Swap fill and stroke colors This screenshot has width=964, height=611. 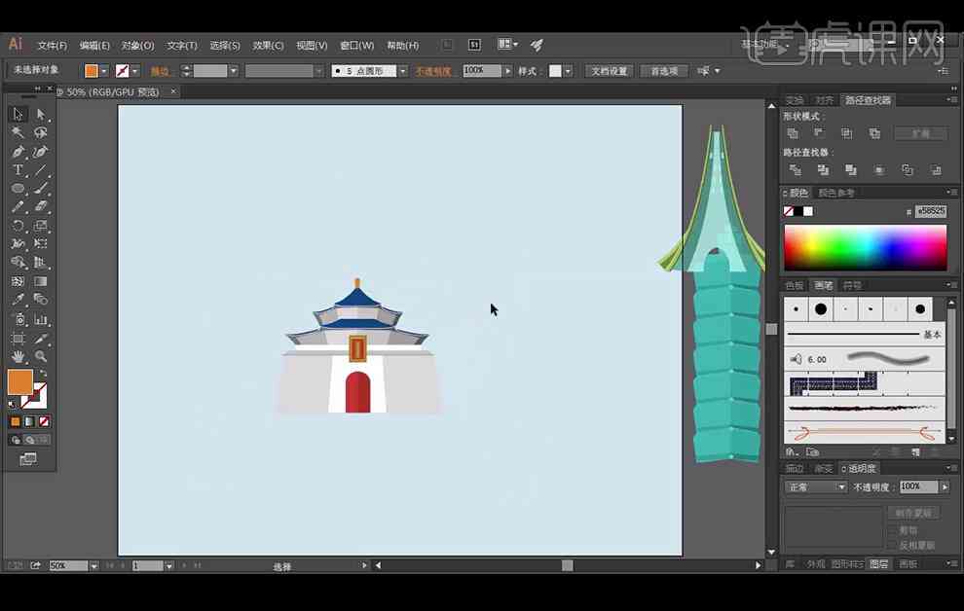43,374
